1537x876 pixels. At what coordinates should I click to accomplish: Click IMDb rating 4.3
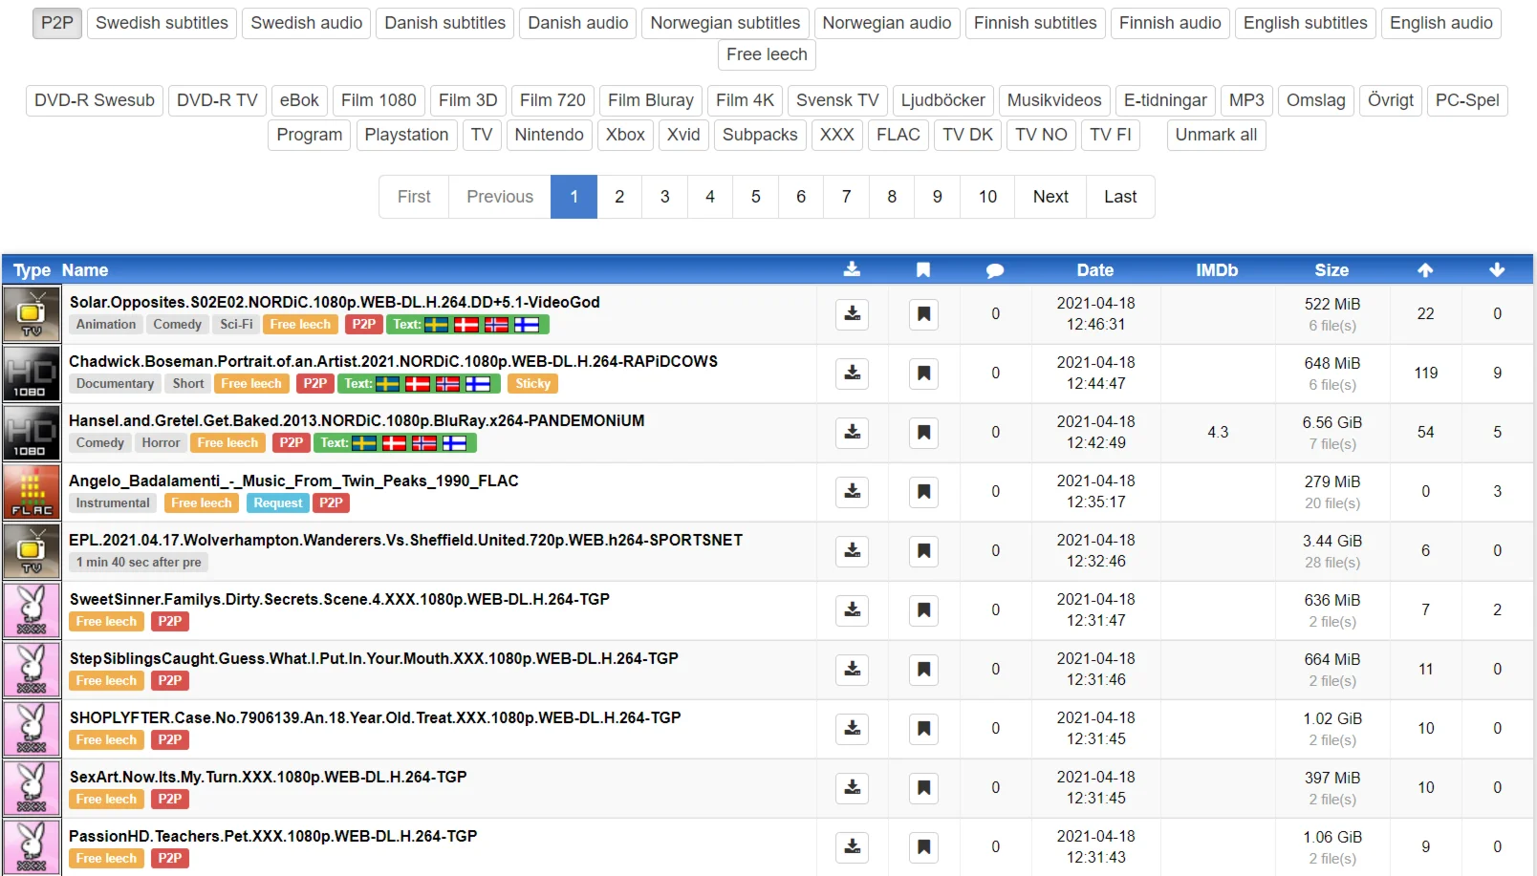[x=1218, y=433]
